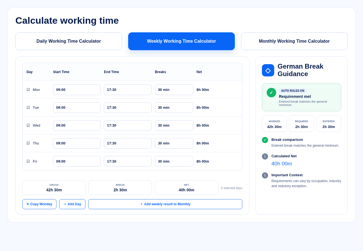This screenshot has height=251, width=363.
Task: Click the NET 40h 00m summary box
Action: click(187, 188)
